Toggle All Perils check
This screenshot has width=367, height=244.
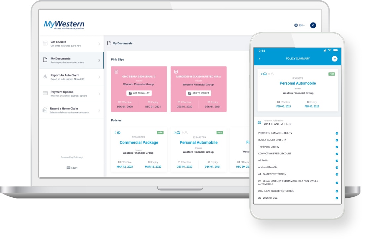pyautogui.click(x=337, y=161)
